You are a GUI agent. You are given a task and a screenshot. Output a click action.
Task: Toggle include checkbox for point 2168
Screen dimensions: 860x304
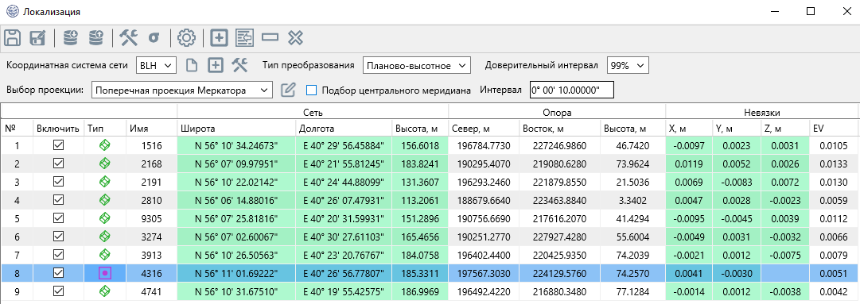58,163
